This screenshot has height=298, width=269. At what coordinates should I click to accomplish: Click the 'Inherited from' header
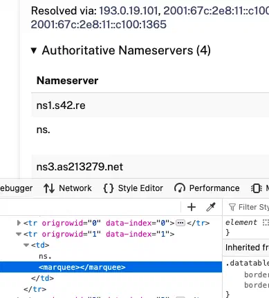pos(247,248)
